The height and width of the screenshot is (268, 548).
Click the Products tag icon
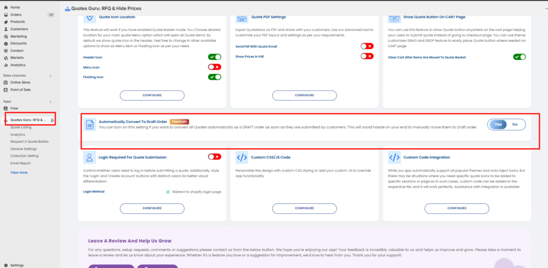coord(6,21)
